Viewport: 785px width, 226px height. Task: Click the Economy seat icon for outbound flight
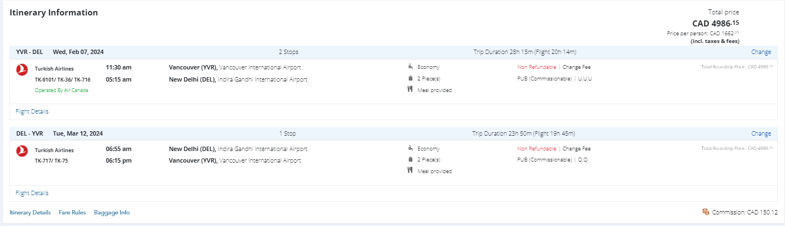(x=410, y=67)
